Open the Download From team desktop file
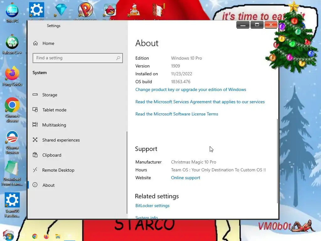321x241 pixels. [x=12, y=173]
